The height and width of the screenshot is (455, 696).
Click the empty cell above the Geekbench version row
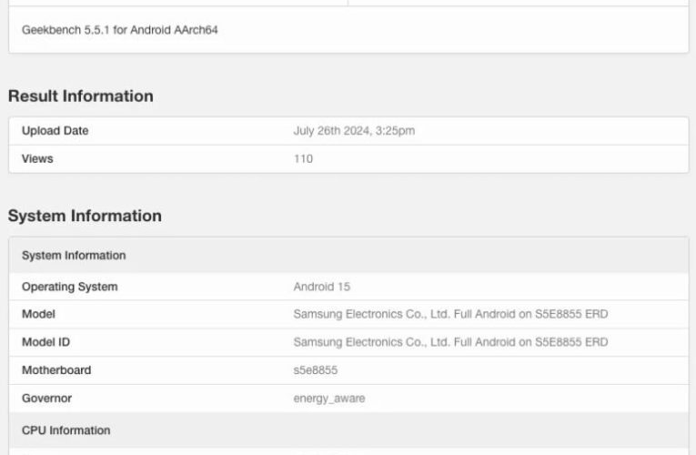click(x=178, y=3)
